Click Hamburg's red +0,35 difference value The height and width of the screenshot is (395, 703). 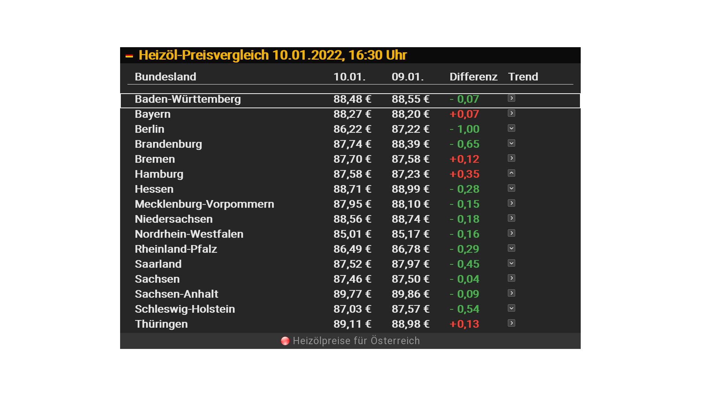[464, 174]
